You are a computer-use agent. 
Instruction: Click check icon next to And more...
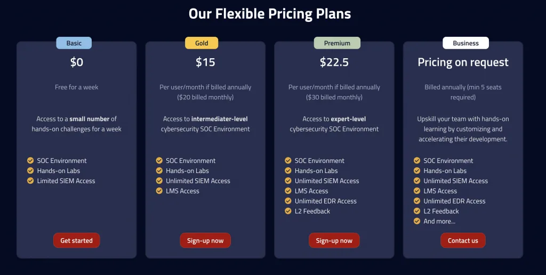417,222
